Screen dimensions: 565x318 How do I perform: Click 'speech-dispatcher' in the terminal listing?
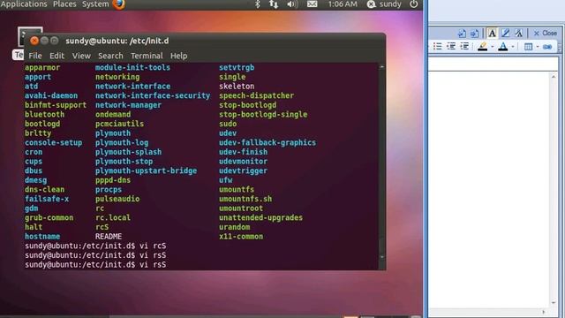click(x=257, y=95)
